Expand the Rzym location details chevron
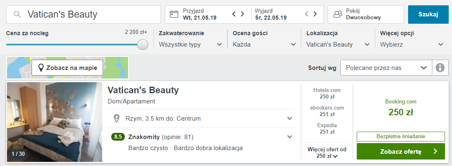 coord(290,118)
